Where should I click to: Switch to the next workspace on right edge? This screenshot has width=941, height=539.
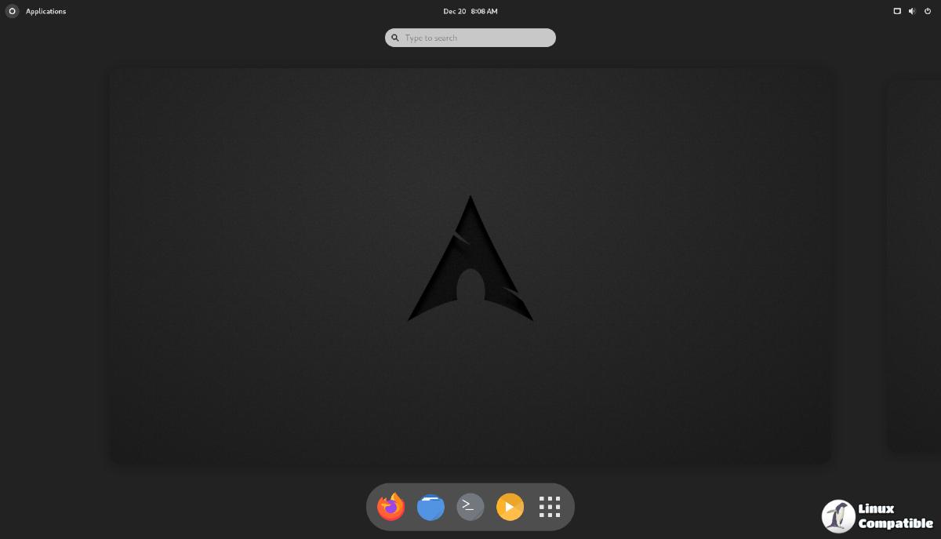pos(914,265)
